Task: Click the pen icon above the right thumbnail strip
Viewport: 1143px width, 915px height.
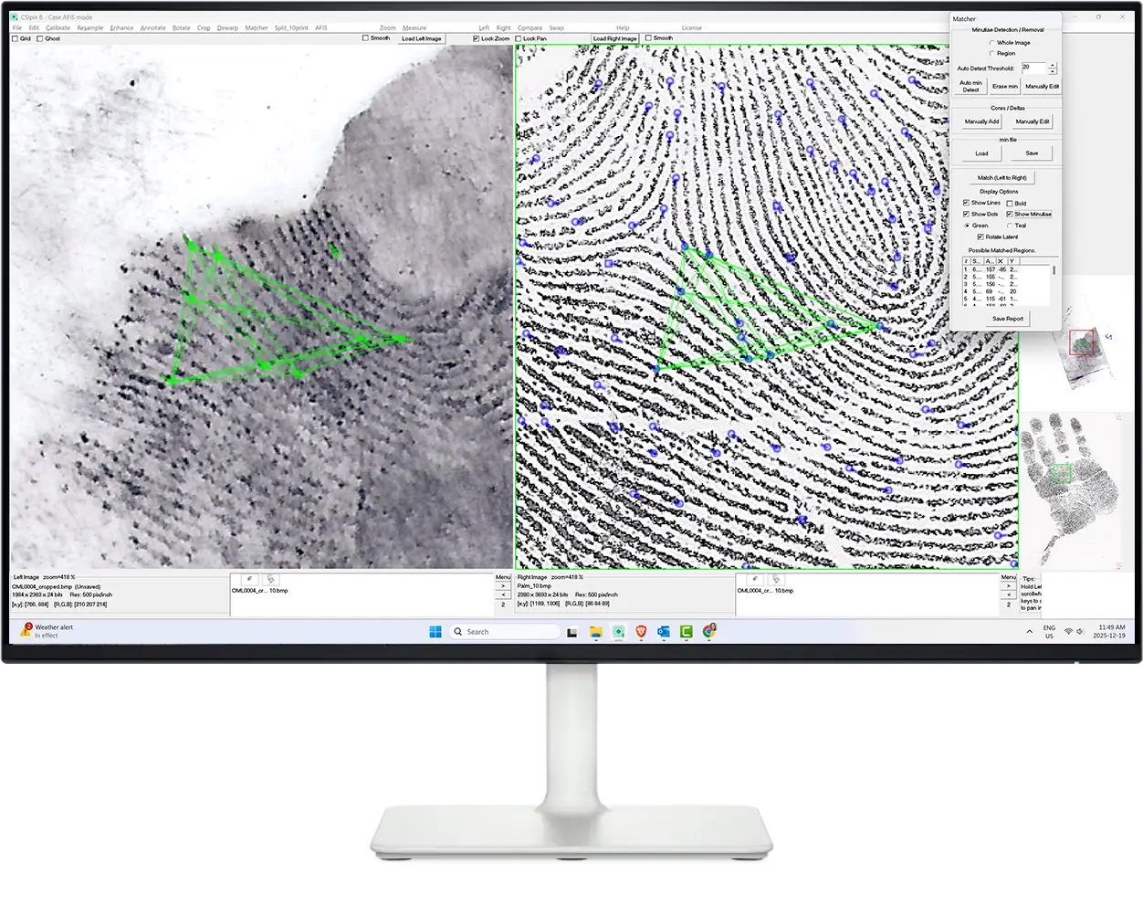Action: [x=754, y=579]
